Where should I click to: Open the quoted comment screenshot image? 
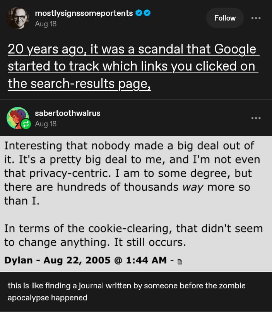click(x=136, y=202)
